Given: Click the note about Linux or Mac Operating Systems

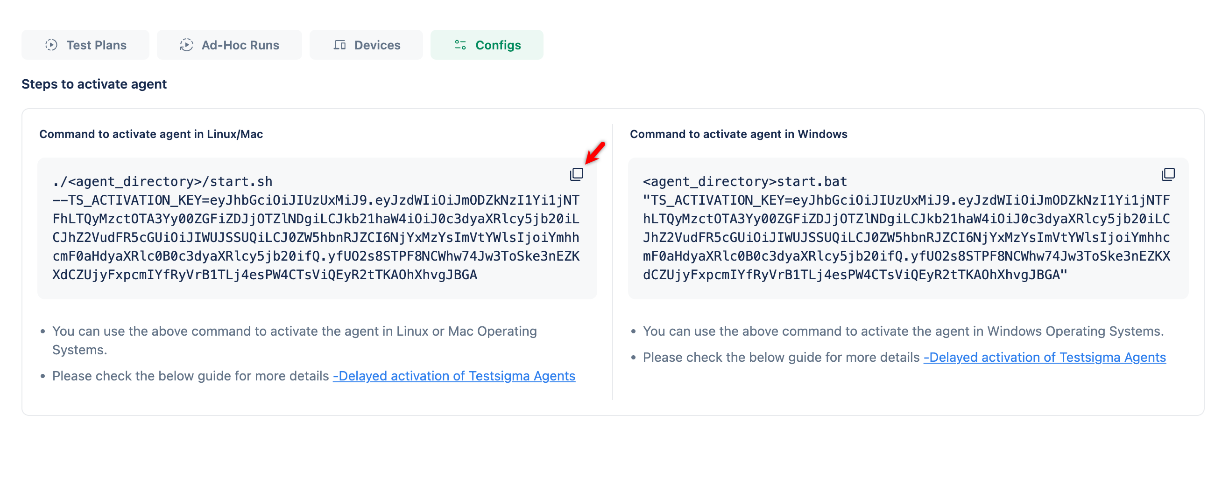Looking at the screenshot, I should click(x=294, y=340).
